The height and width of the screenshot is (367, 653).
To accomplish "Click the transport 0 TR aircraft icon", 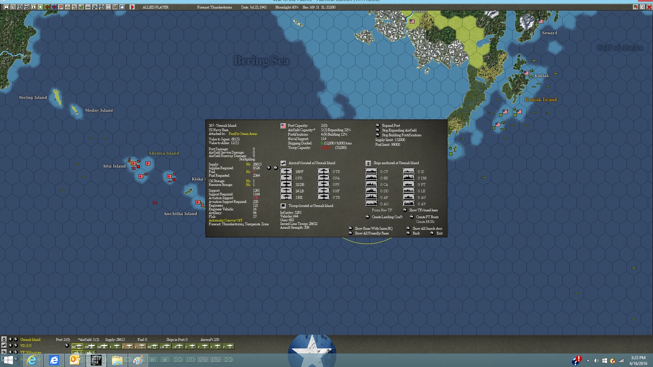I will pyautogui.click(x=323, y=171).
